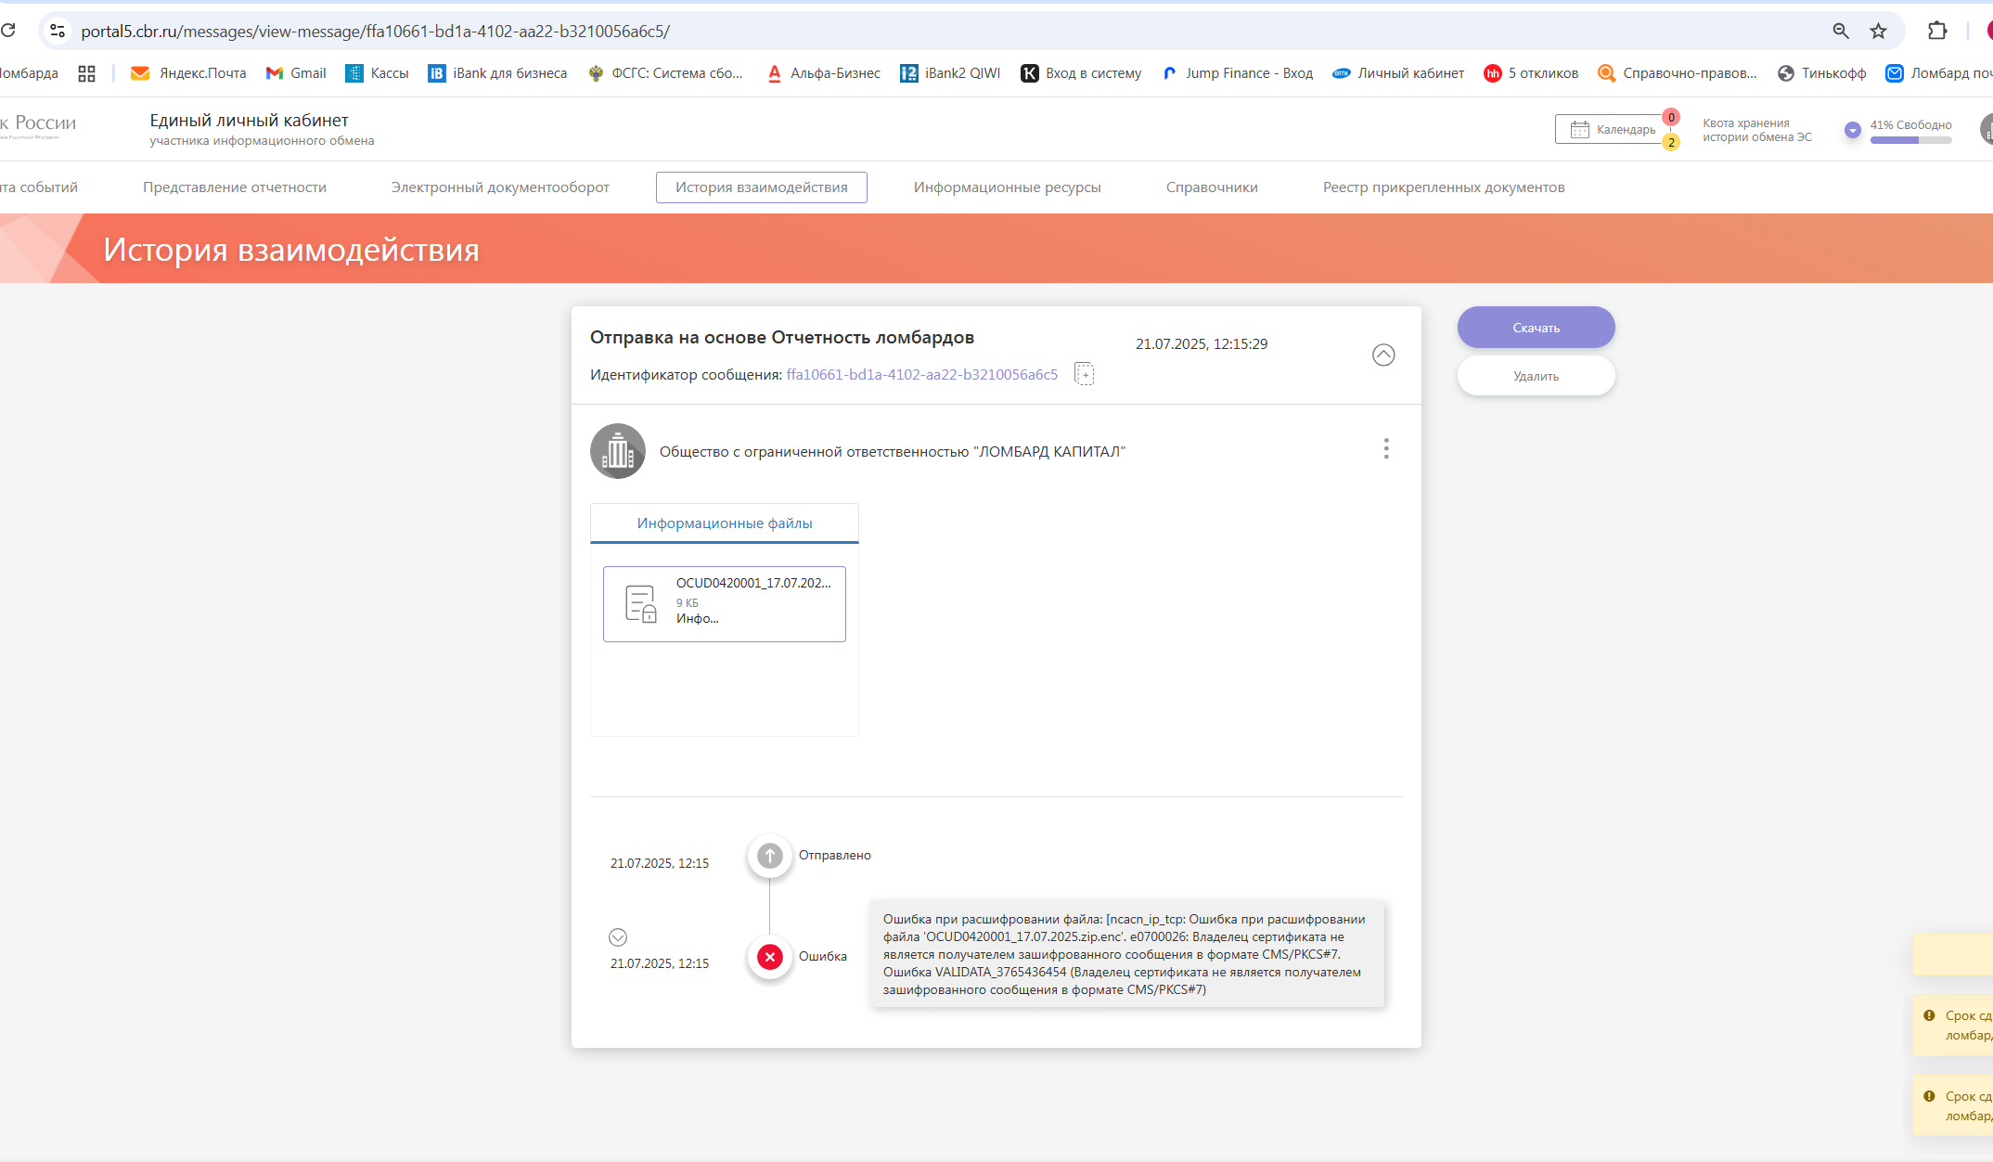Switch to the Информационные файлы tab
This screenshot has width=1993, height=1162.
click(x=725, y=523)
